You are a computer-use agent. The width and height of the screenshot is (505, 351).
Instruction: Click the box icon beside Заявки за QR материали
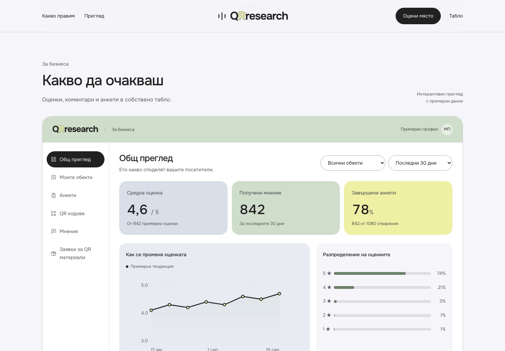tap(54, 253)
